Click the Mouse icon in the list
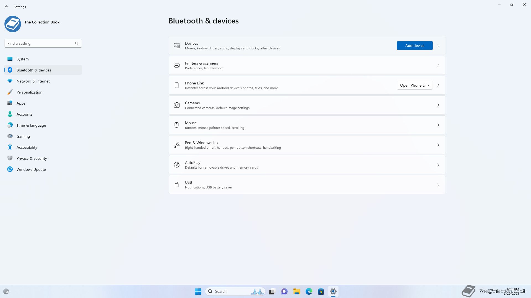 177,125
